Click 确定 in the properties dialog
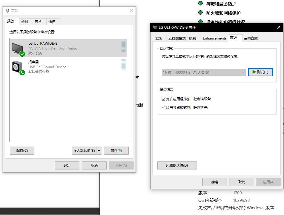 point(214,182)
